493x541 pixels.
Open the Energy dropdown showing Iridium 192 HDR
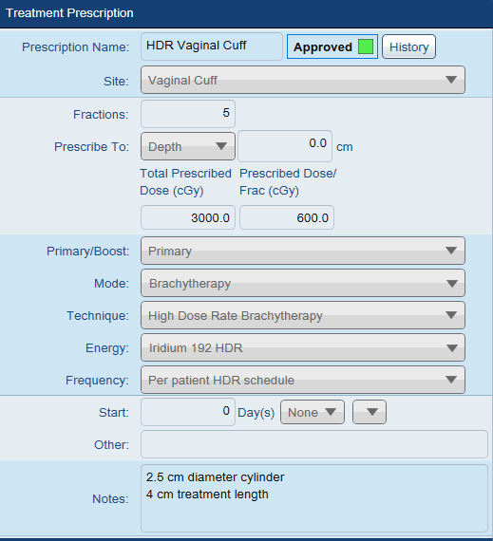[303, 347]
